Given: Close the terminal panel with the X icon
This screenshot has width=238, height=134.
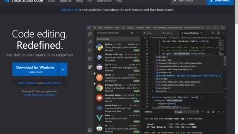Looking at the screenshot, I should point(223,112).
